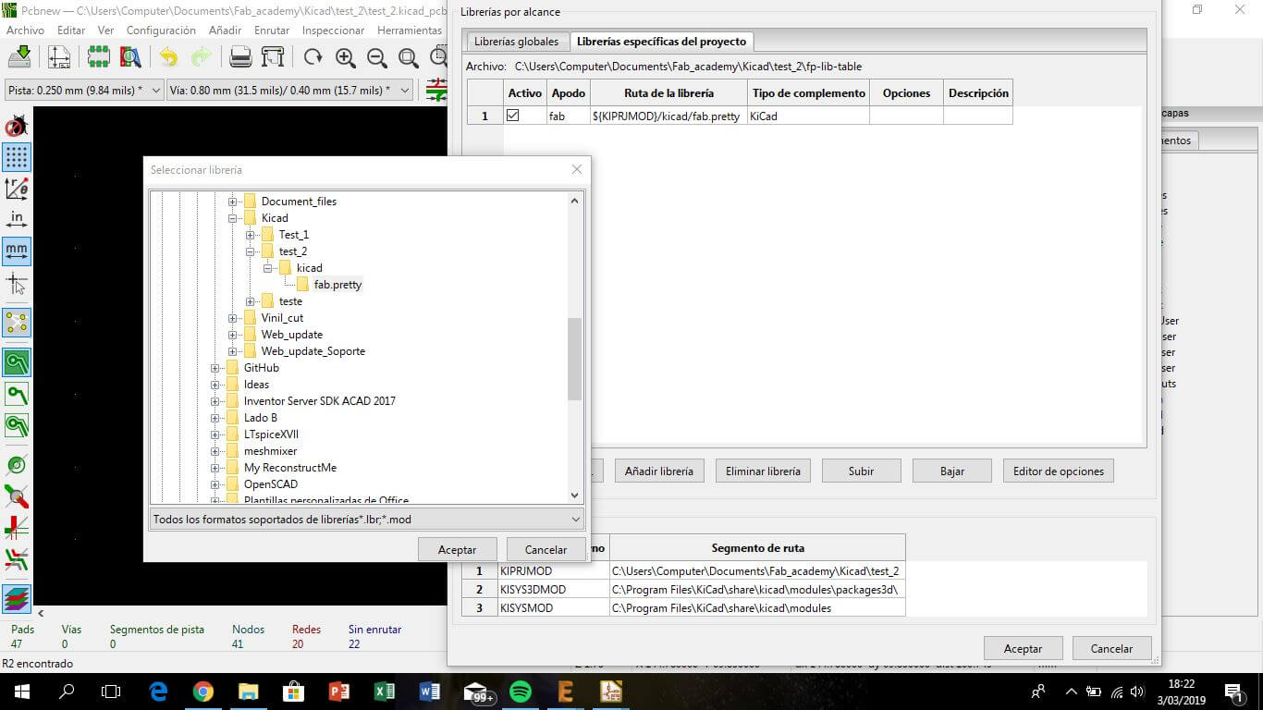1263x710 pixels.
Task: Show zone outlines only icon
Action: click(17, 425)
